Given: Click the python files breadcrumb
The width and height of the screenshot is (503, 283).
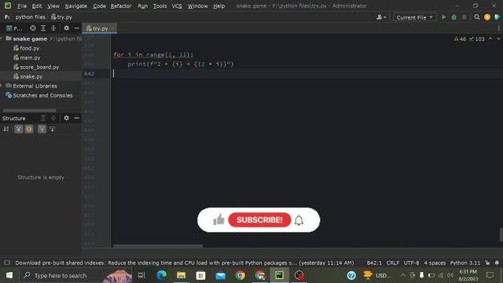Looking at the screenshot, I should [x=31, y=17].
